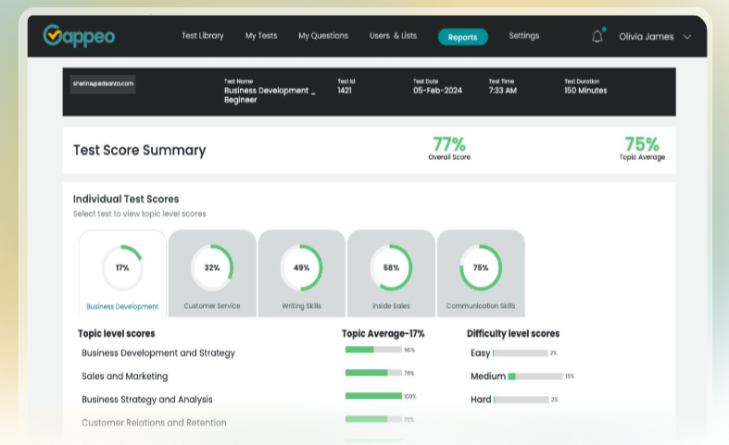Click the 17% Business Development score ring
The width and height of the screenshot is (729, 445).
pyautogui.click(x=122, y=267)
